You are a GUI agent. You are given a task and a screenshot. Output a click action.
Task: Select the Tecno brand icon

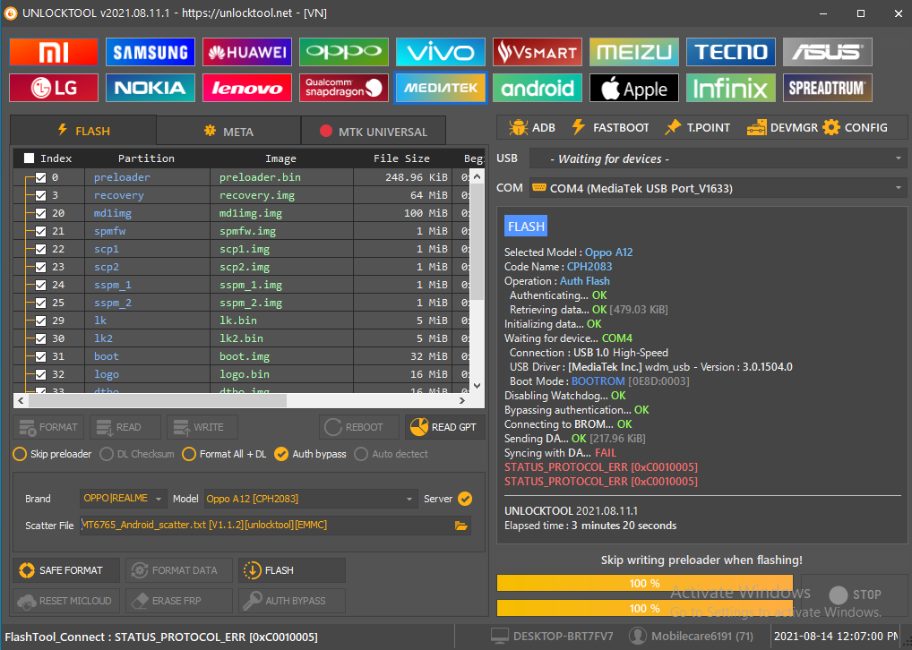730,52
